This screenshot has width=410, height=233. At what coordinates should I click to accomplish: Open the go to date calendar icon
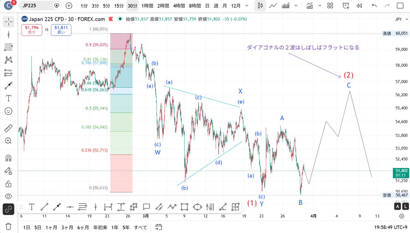click(x=158, y=227)
